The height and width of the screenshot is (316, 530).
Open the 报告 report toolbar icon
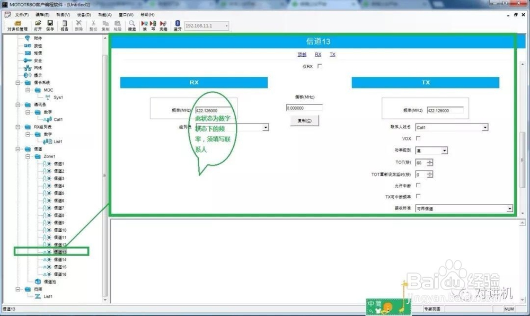click(64, 25)
